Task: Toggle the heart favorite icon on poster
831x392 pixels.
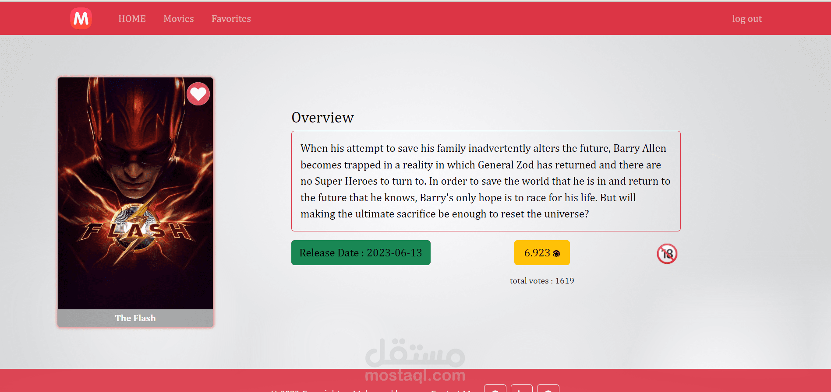Action: [x=198, y=94]
